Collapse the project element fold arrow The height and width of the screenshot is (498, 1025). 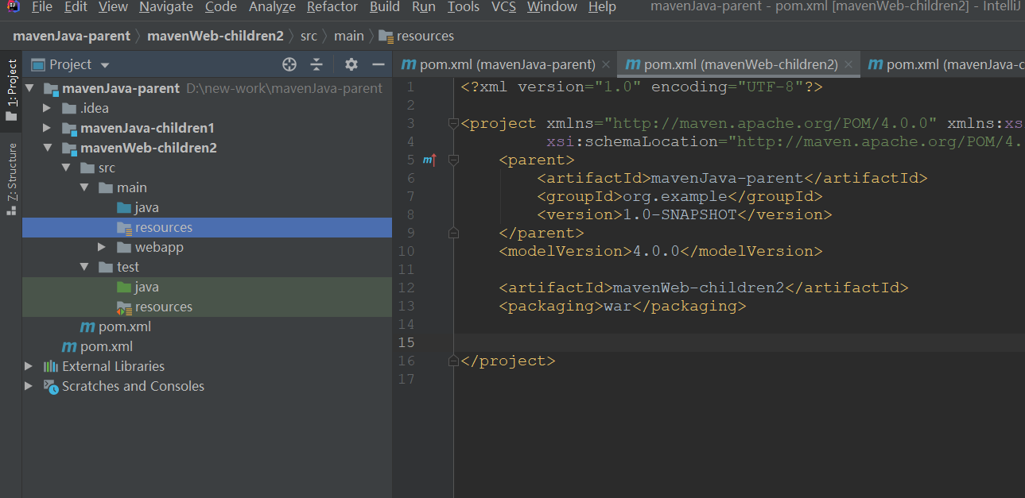coord(453,123)
